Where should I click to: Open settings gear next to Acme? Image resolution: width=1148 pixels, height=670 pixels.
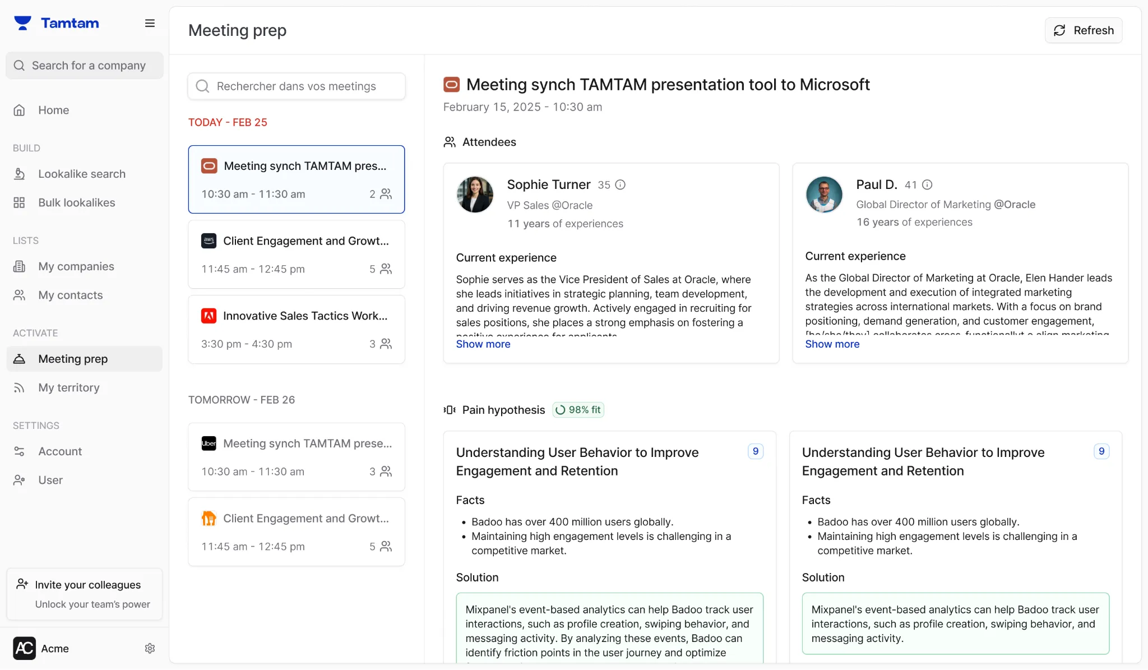click(150, 649)
